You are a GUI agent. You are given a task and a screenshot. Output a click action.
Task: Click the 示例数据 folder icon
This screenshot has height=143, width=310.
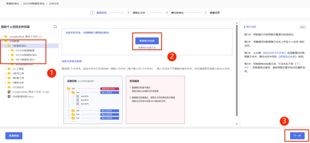(6, 41)
